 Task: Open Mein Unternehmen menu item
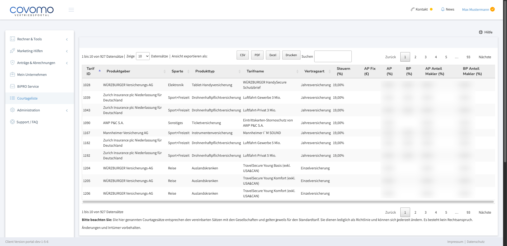(x=40, y=75)
